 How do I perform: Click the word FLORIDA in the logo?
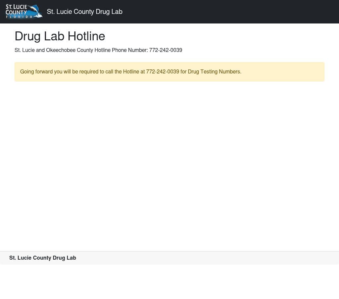coord(19,17)
